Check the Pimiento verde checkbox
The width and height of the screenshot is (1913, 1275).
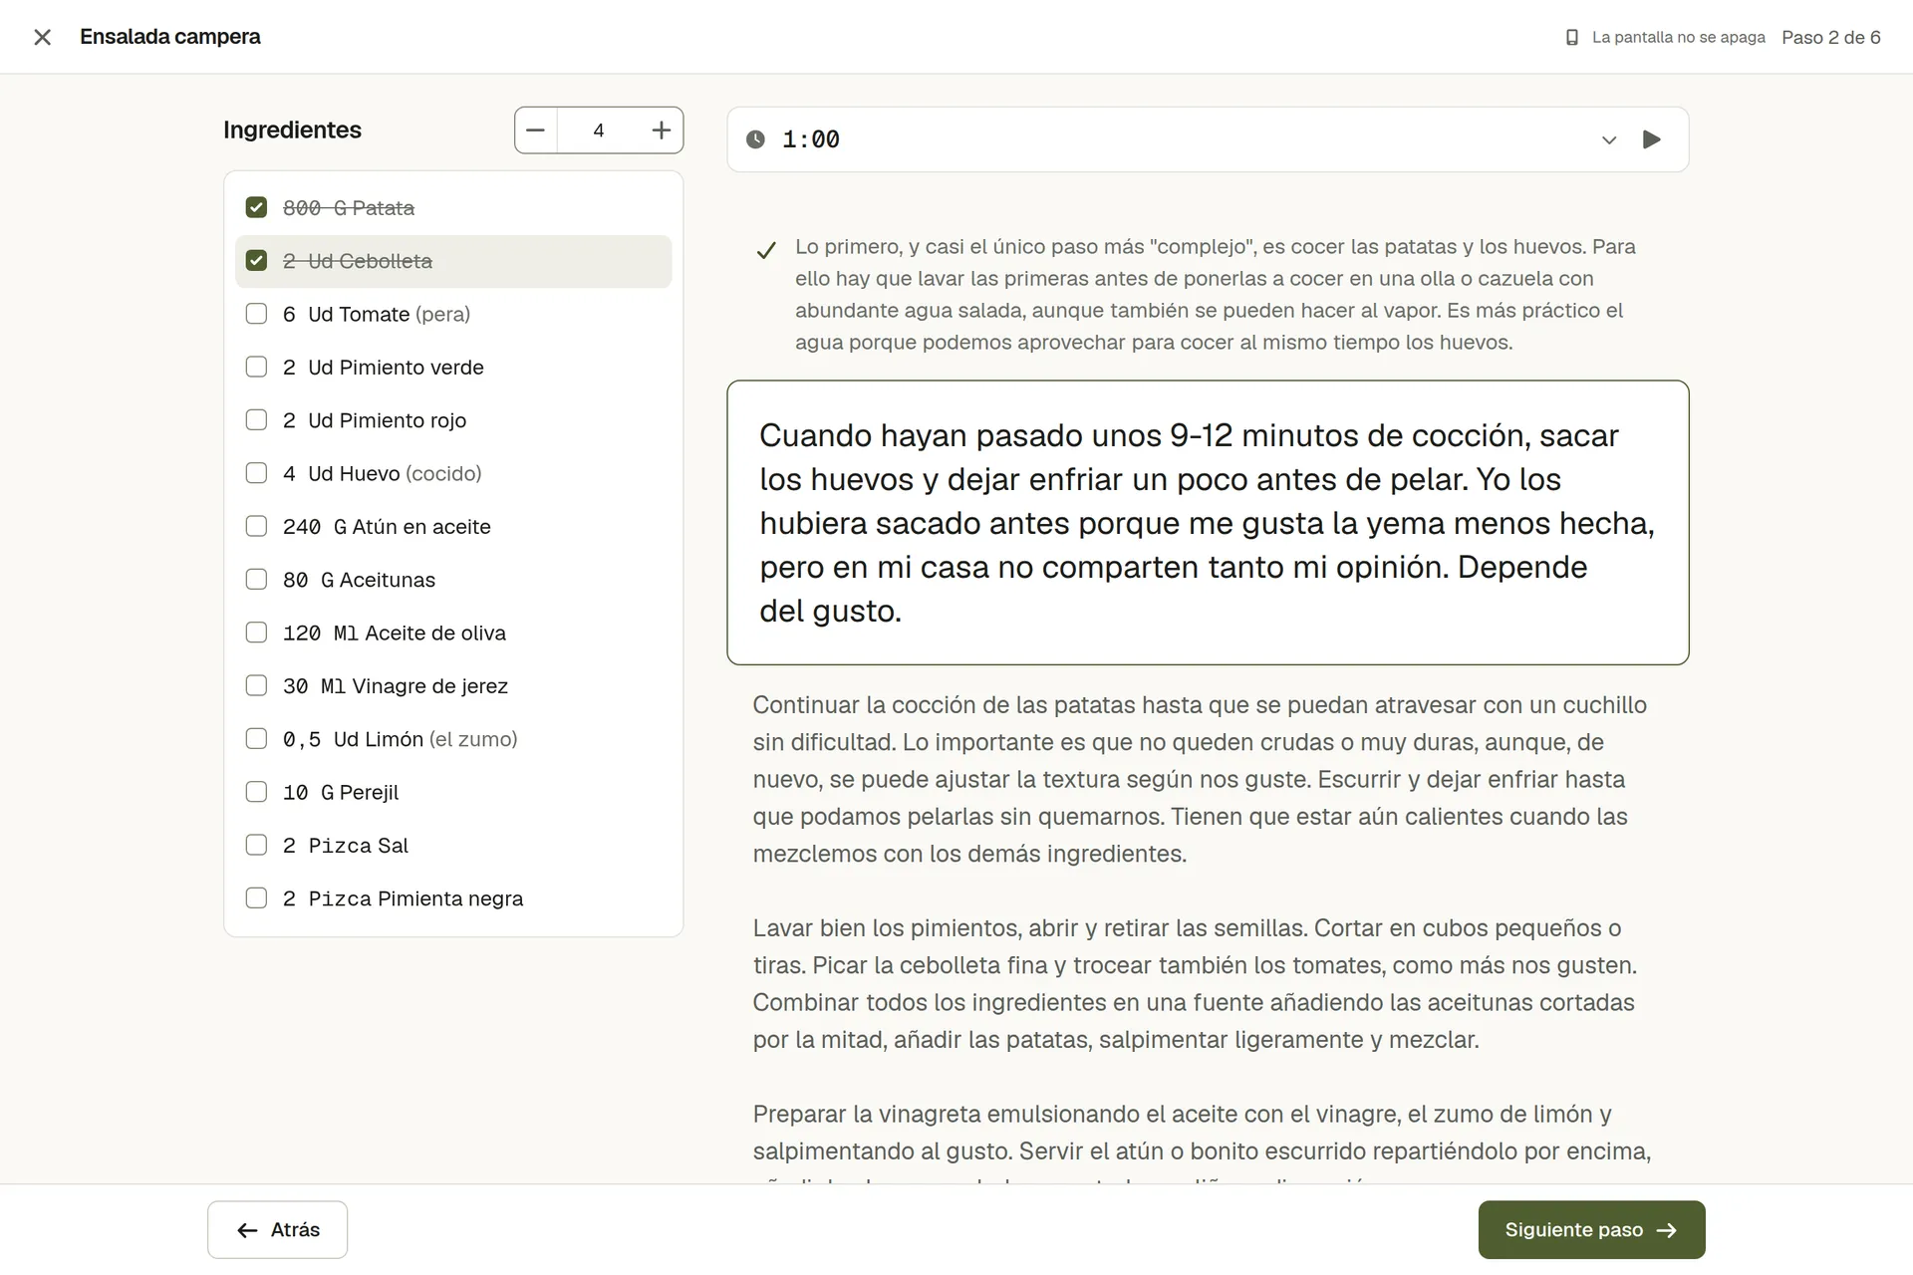[x=256, y=367]
